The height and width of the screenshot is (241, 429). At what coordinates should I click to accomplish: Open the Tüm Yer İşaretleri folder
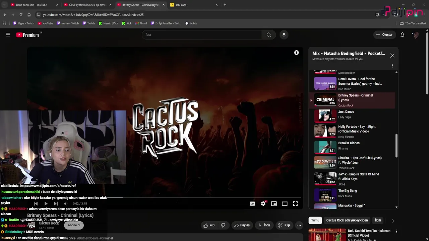(x=413, y=23)
